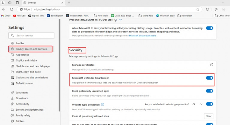The image size is (230, 125).
Task: Click thumbs up for typo protection
Action: click(194, 104)
